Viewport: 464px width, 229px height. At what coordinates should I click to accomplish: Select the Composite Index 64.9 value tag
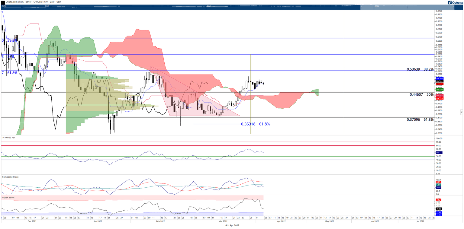(x=439, y=185)
